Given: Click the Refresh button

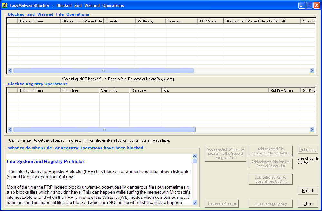Looking at the screenshot, I should (308, 191).
